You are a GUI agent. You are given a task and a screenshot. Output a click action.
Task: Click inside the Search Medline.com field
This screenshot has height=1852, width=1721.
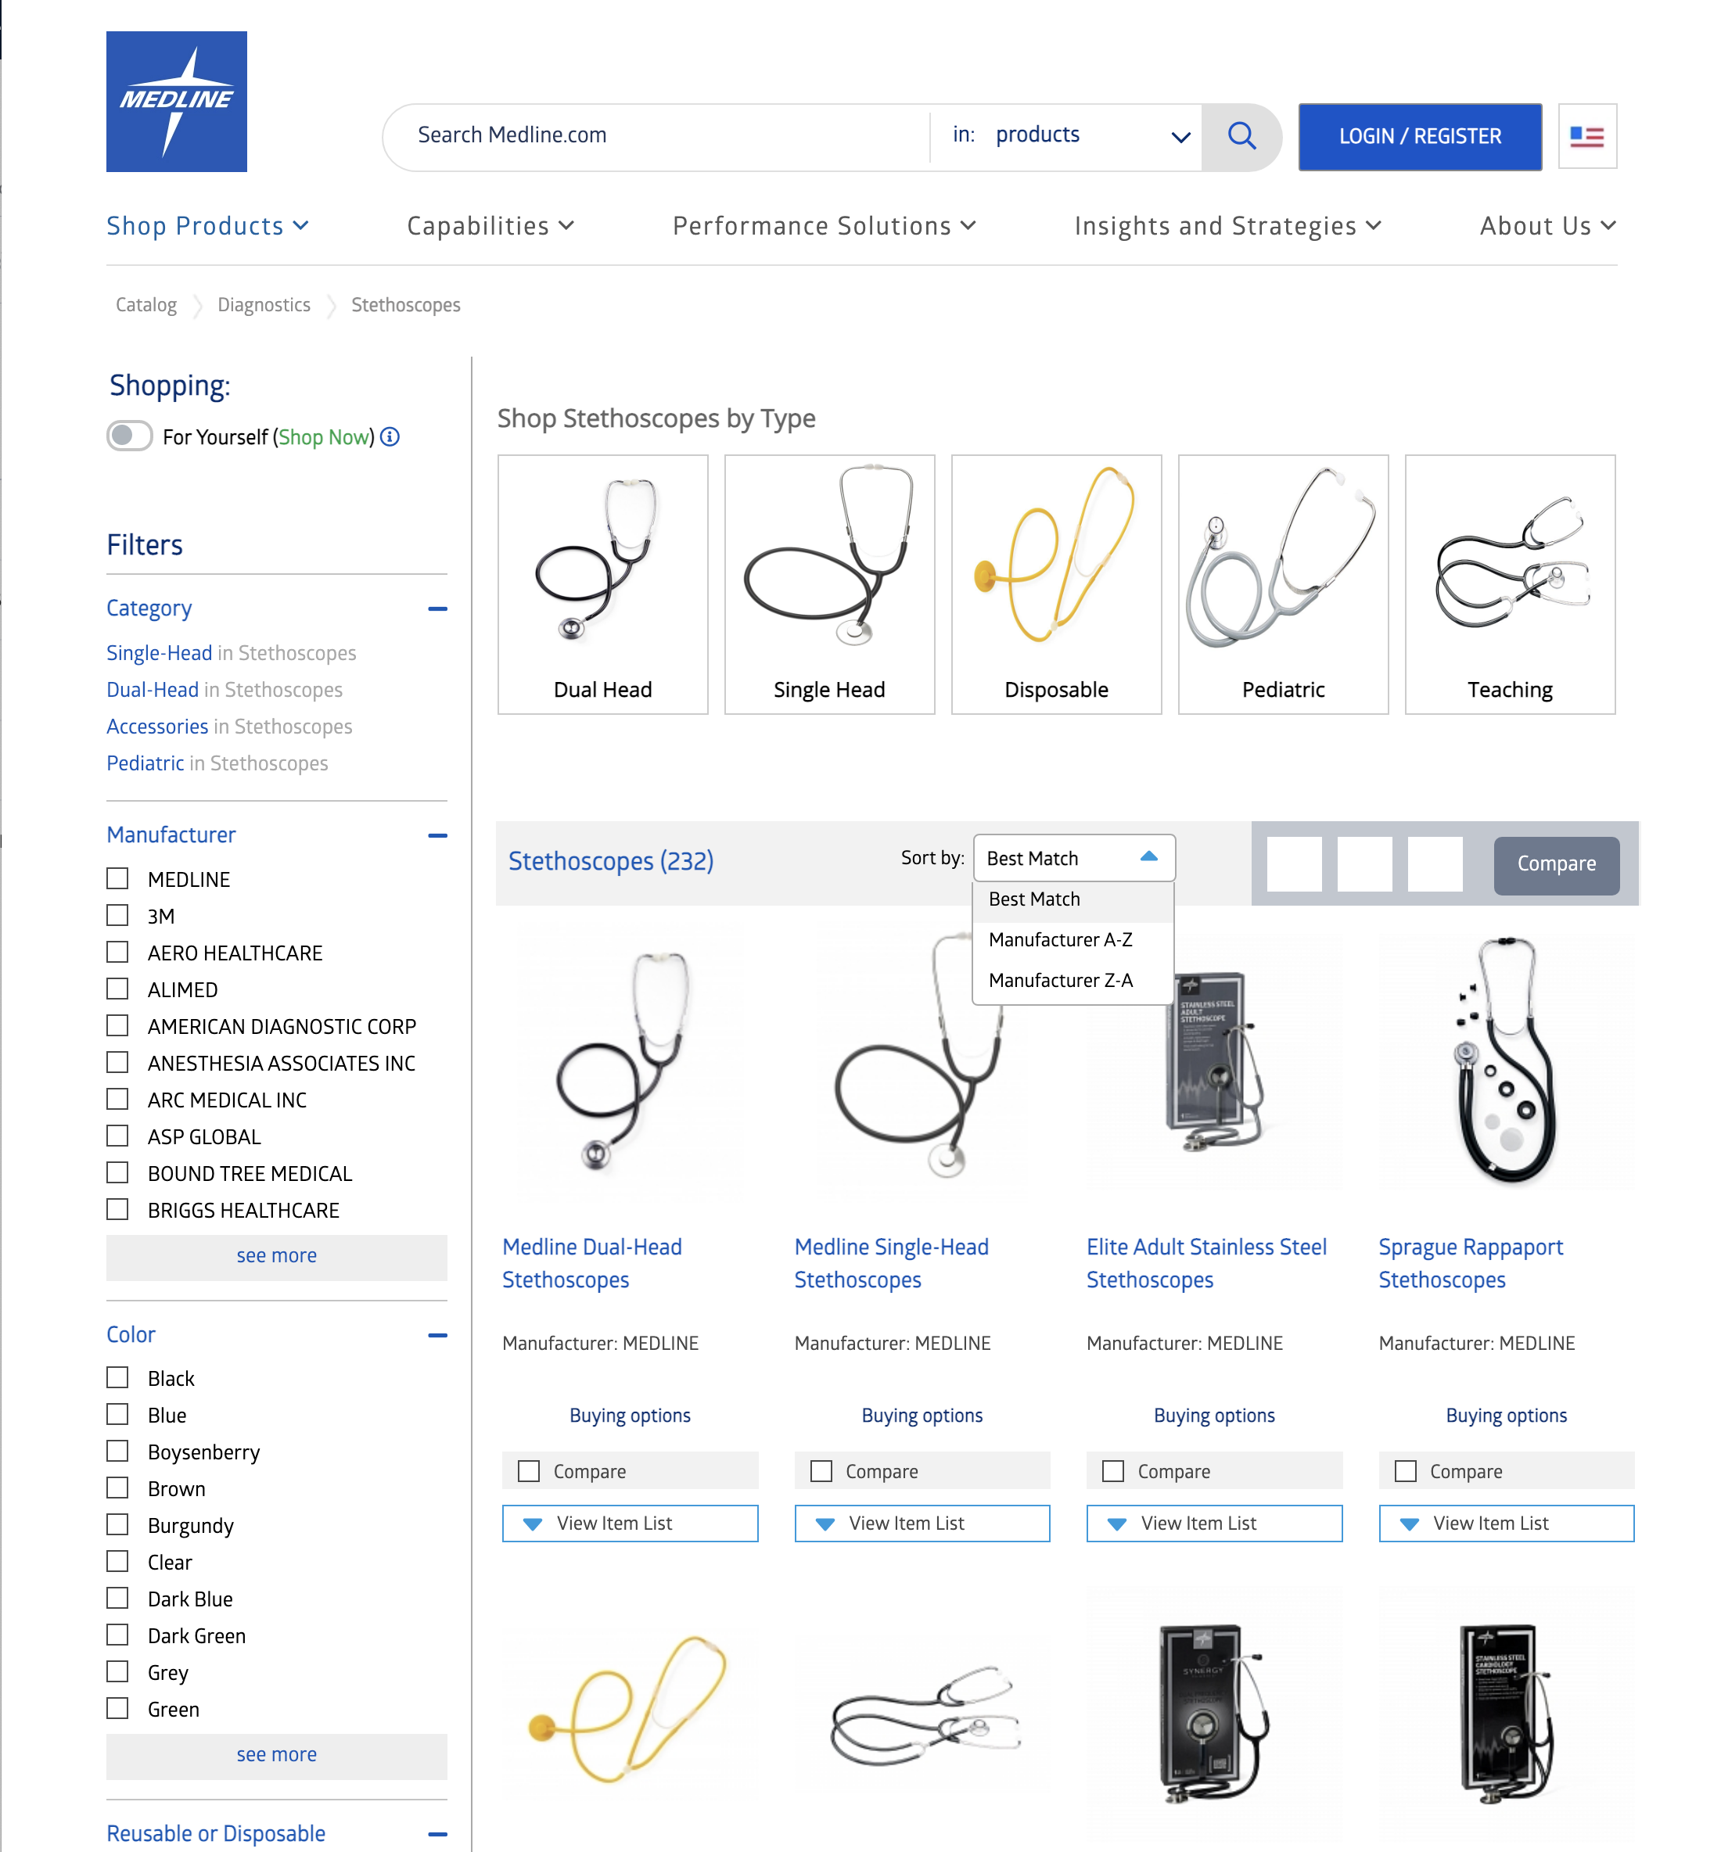(652, 135)
